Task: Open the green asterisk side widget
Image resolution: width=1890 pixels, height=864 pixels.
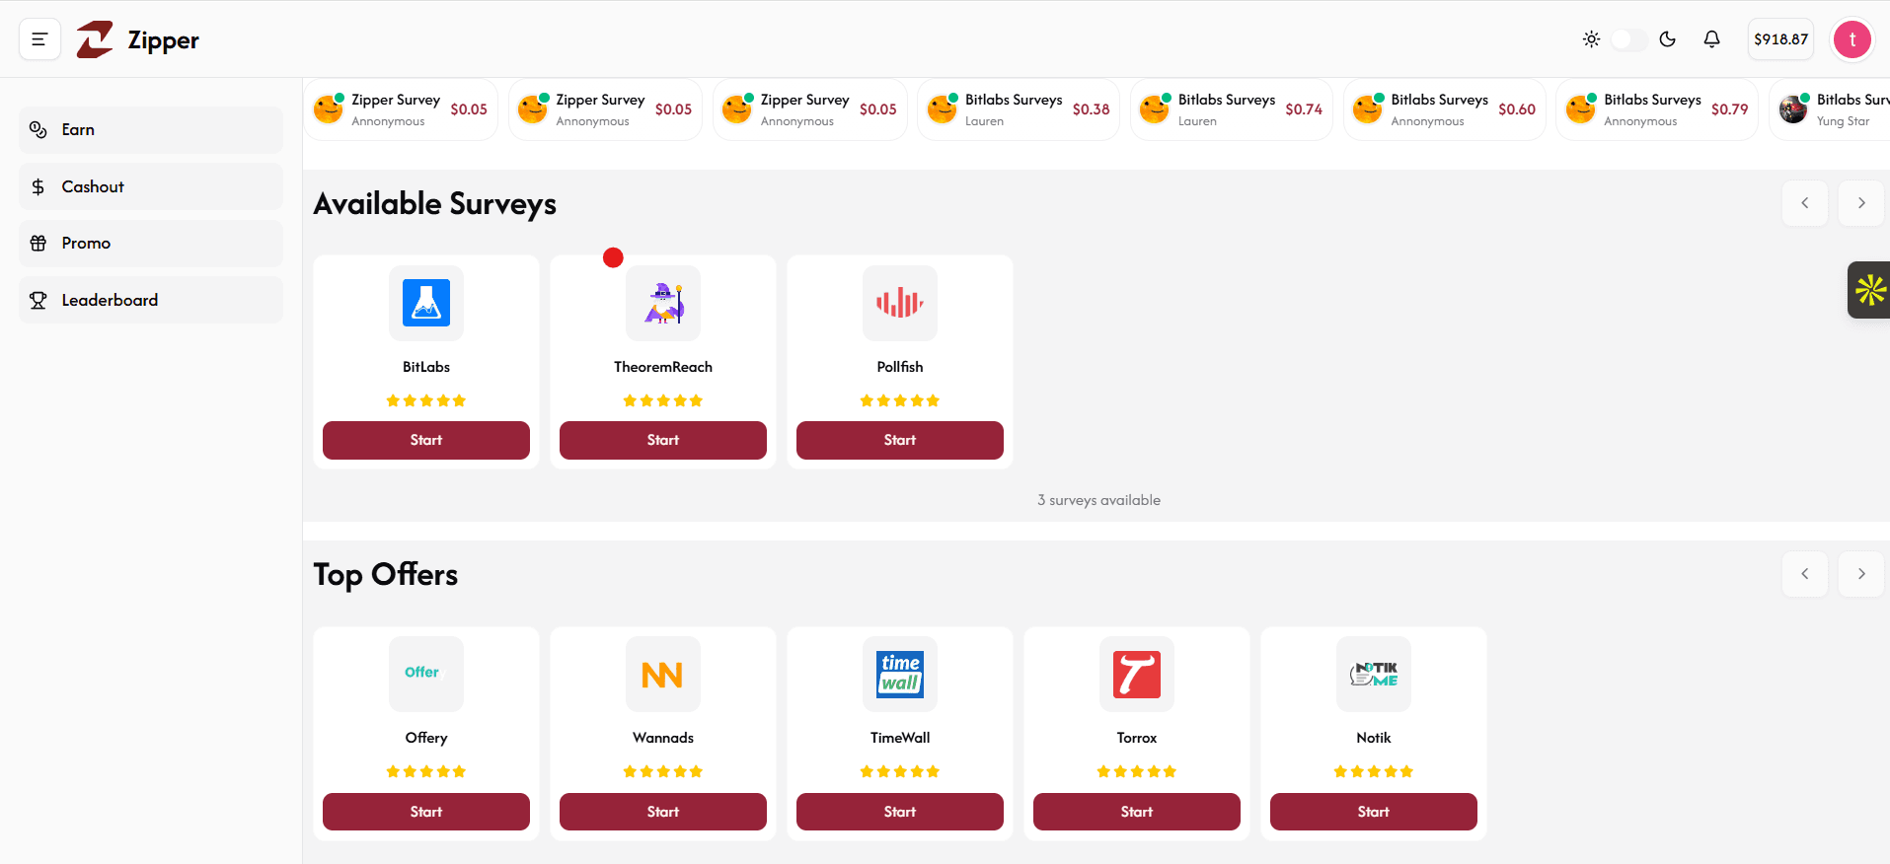Action: pos(1869,290)
